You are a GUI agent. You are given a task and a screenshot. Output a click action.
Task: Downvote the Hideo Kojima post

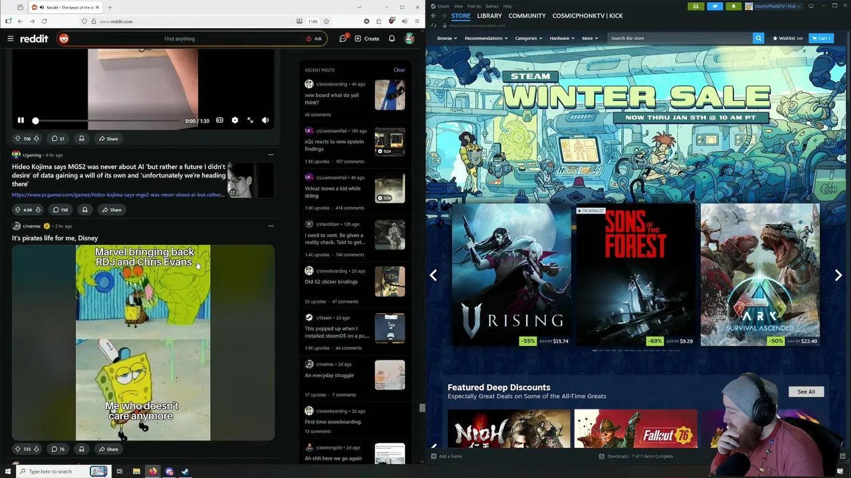[38, 210]
